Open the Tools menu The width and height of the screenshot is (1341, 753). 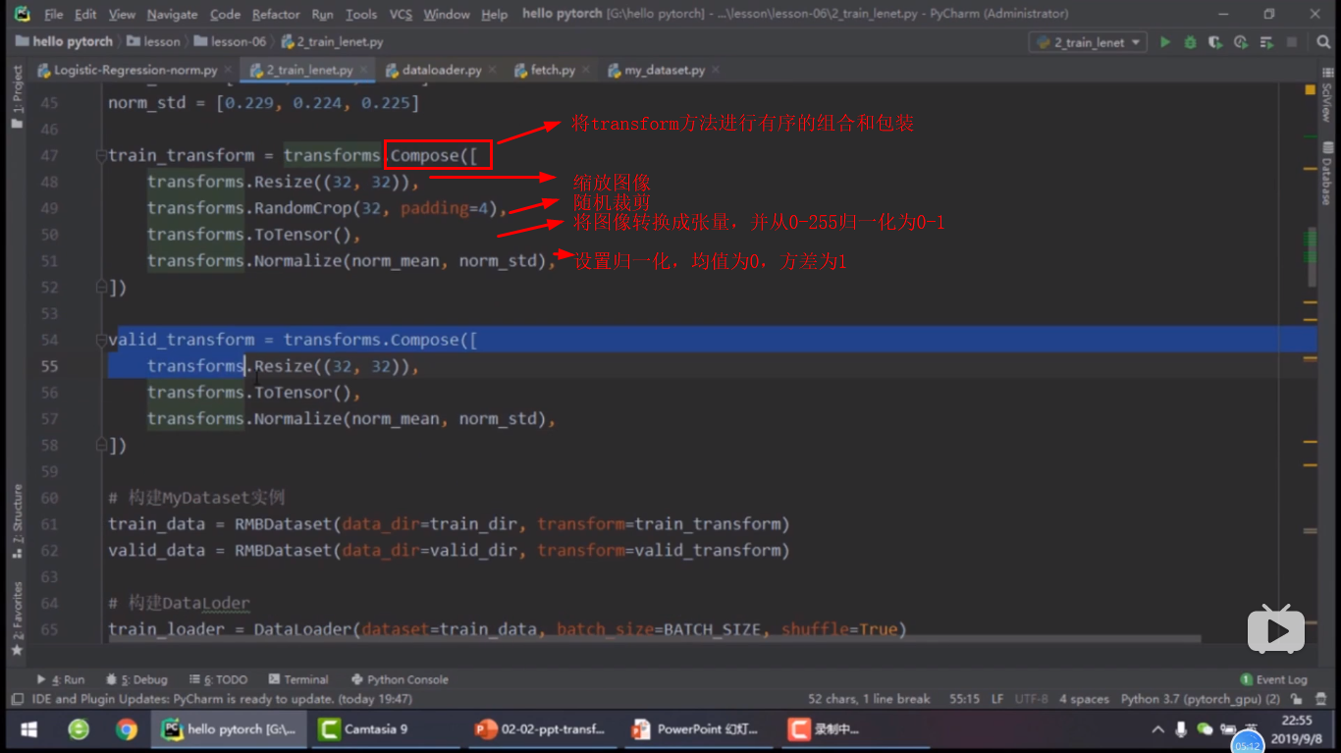click(361, 15)
